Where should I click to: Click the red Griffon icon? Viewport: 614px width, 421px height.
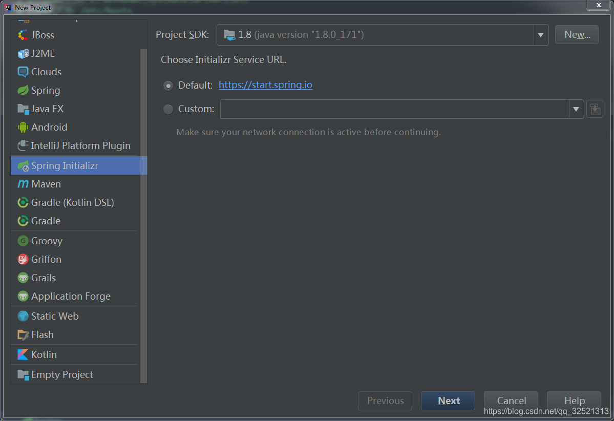tap(23, 259)
